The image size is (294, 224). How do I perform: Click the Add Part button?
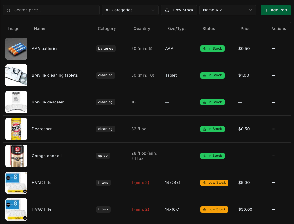pos(275,10)
